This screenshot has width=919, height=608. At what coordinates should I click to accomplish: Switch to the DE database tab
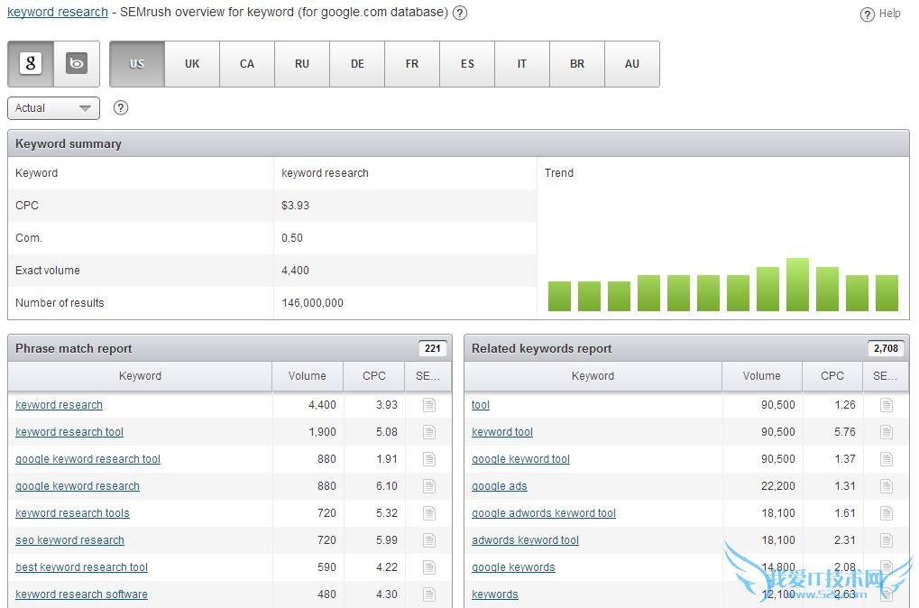click(357, 64)
